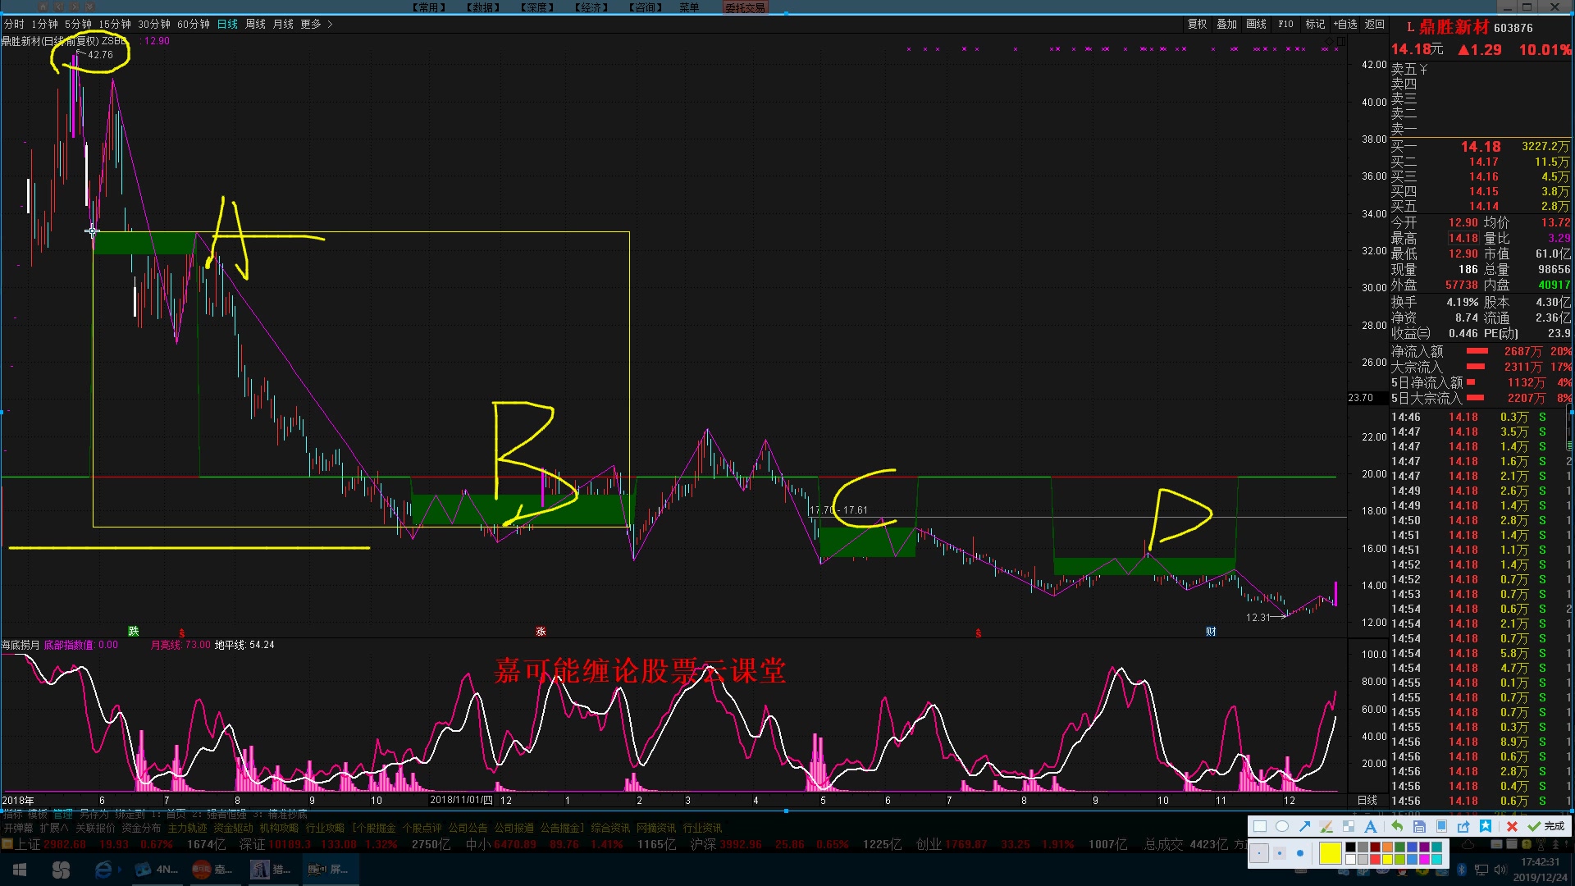
Task: Open 画线 drawing tools
Action: [1256, 24]
